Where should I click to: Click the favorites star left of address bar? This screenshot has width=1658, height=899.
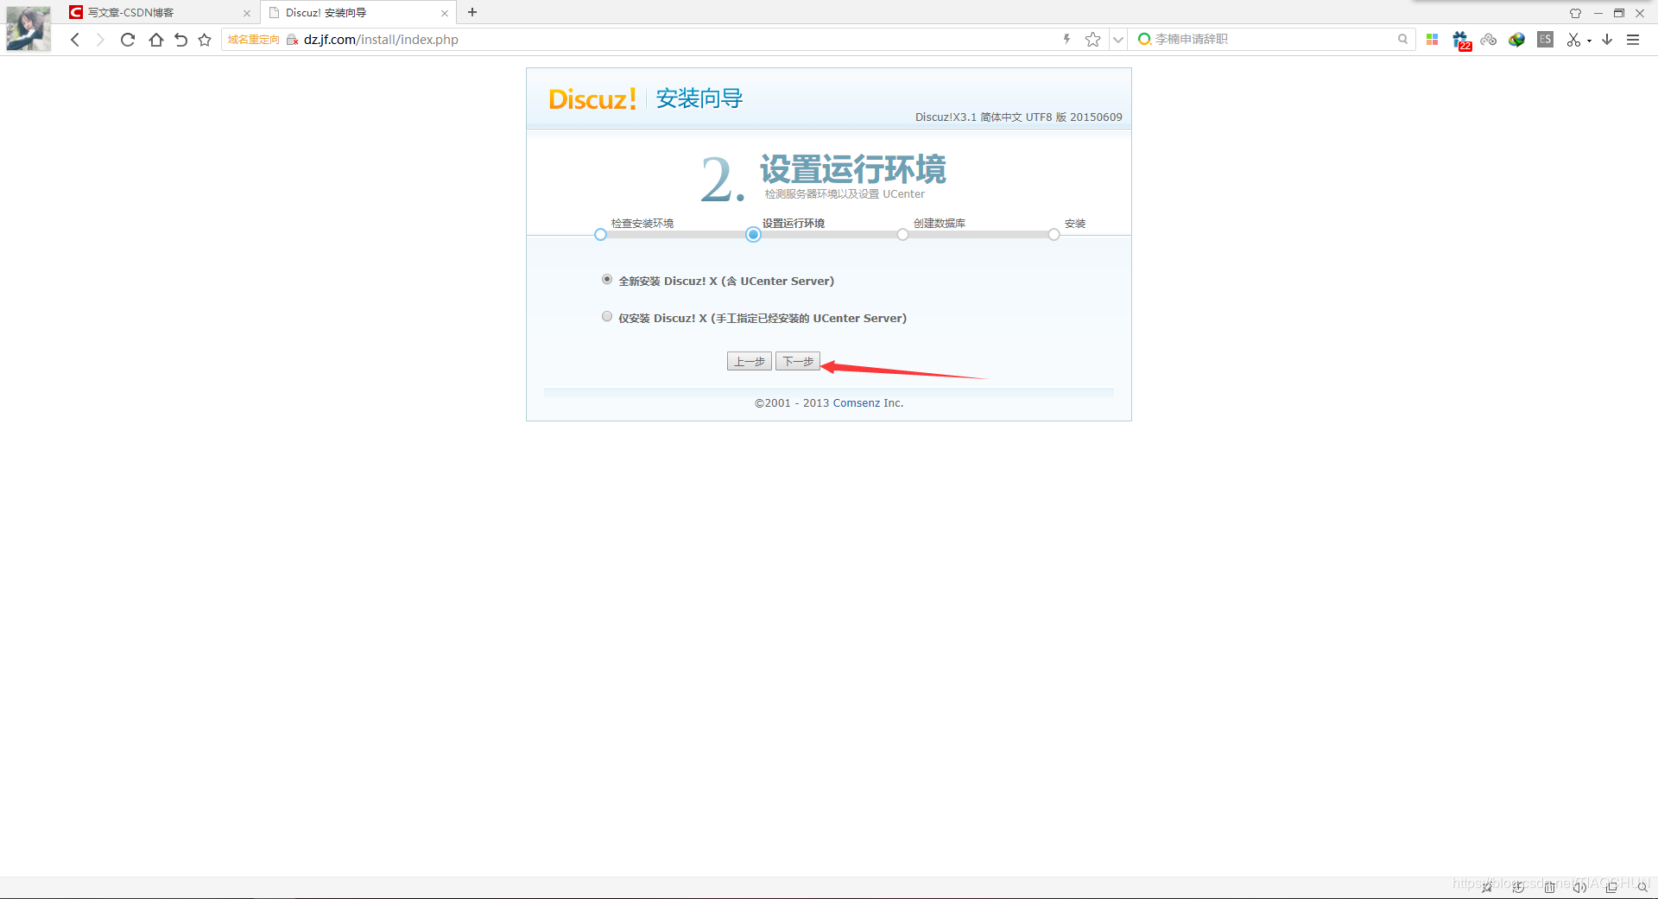[205, 40]
